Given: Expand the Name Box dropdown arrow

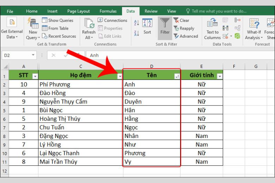Looking at the screenshot, I should (33, 55).
